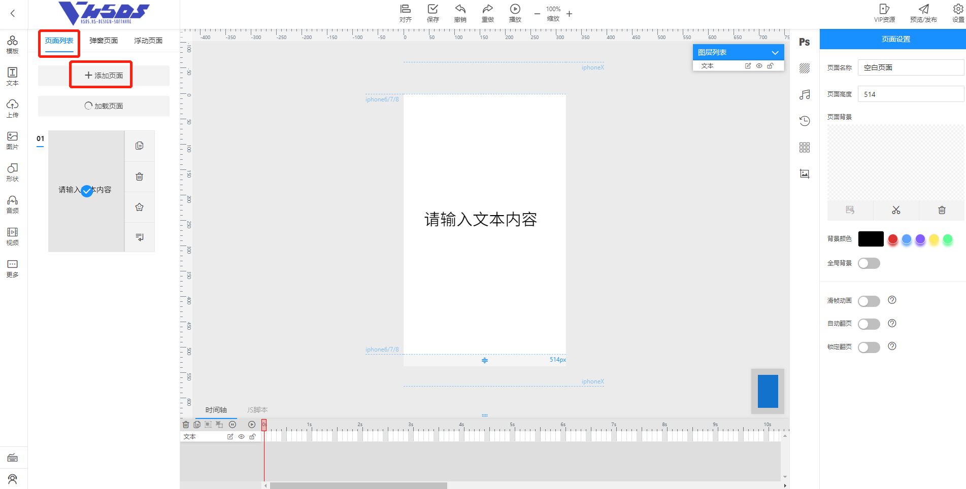Enable the 全局背景 switch

pyautogui.click(x=869, y=263)
